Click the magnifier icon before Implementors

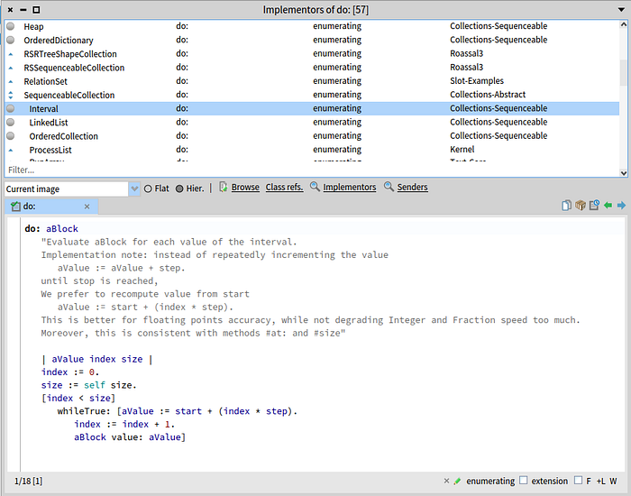(315, 187)
